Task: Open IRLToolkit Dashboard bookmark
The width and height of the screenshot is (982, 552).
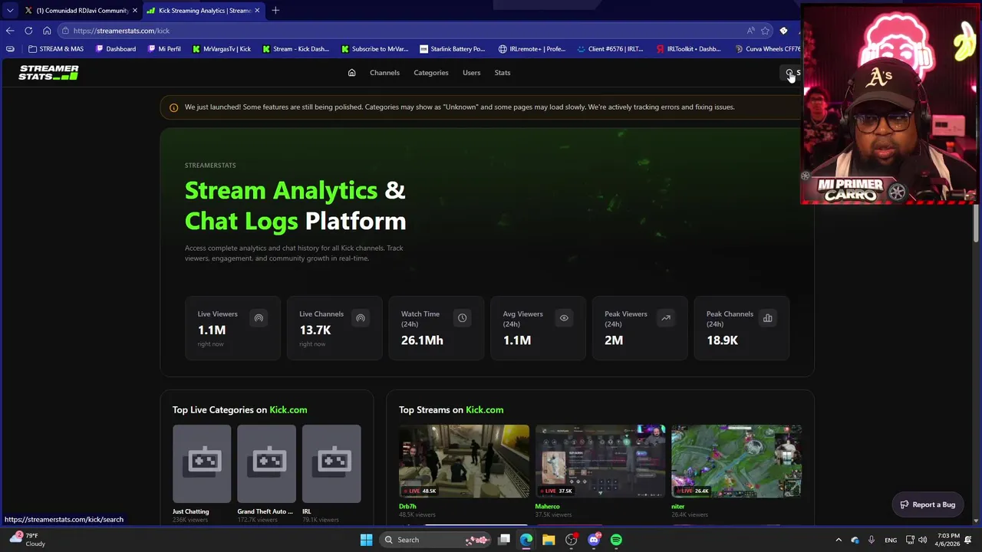Action: pyautogui.click(x=688, y=49)
